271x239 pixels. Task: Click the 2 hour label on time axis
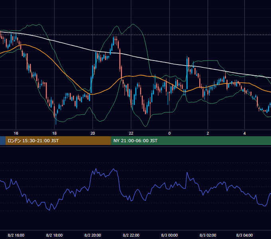(208, 133)
